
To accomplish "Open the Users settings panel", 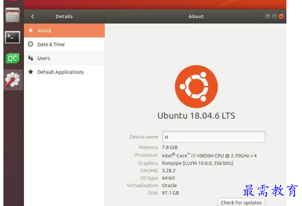I will (x=64, y=58).
